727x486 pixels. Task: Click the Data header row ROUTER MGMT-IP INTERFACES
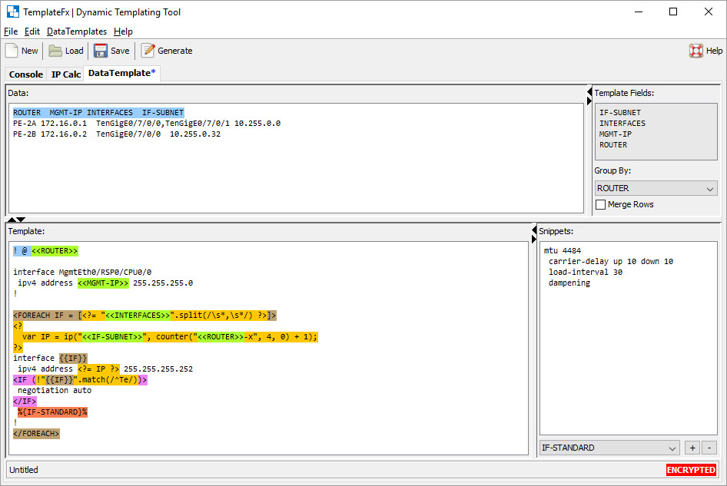click(x=98, y=113)
